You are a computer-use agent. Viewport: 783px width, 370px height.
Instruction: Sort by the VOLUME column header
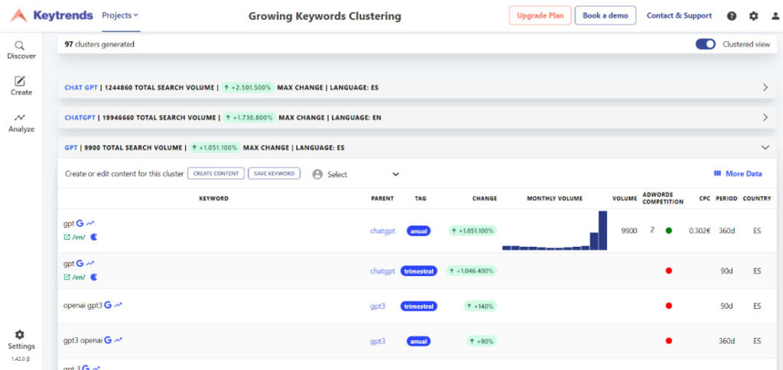[x=625, y=198]
